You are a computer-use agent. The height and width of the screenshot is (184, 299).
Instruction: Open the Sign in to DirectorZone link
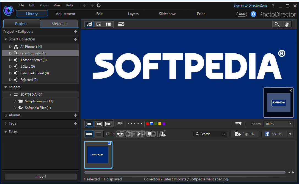251,6
